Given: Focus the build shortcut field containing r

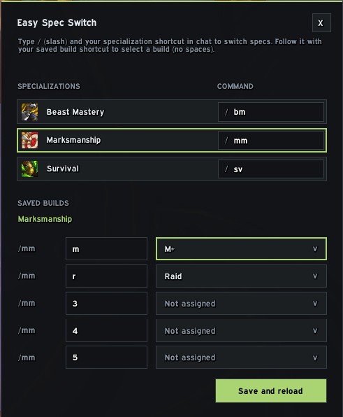Looking at the screenshot, I should 106,276.
